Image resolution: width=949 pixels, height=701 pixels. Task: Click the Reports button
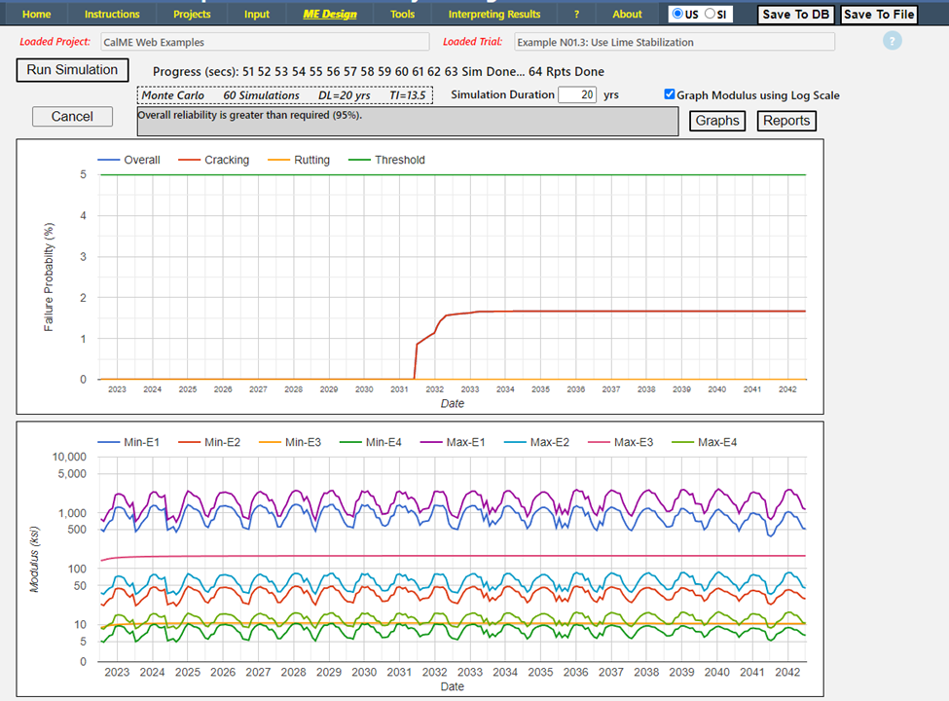[786, 121]
